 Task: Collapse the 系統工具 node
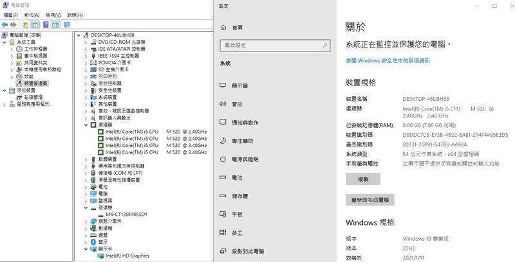click(5, 42)
